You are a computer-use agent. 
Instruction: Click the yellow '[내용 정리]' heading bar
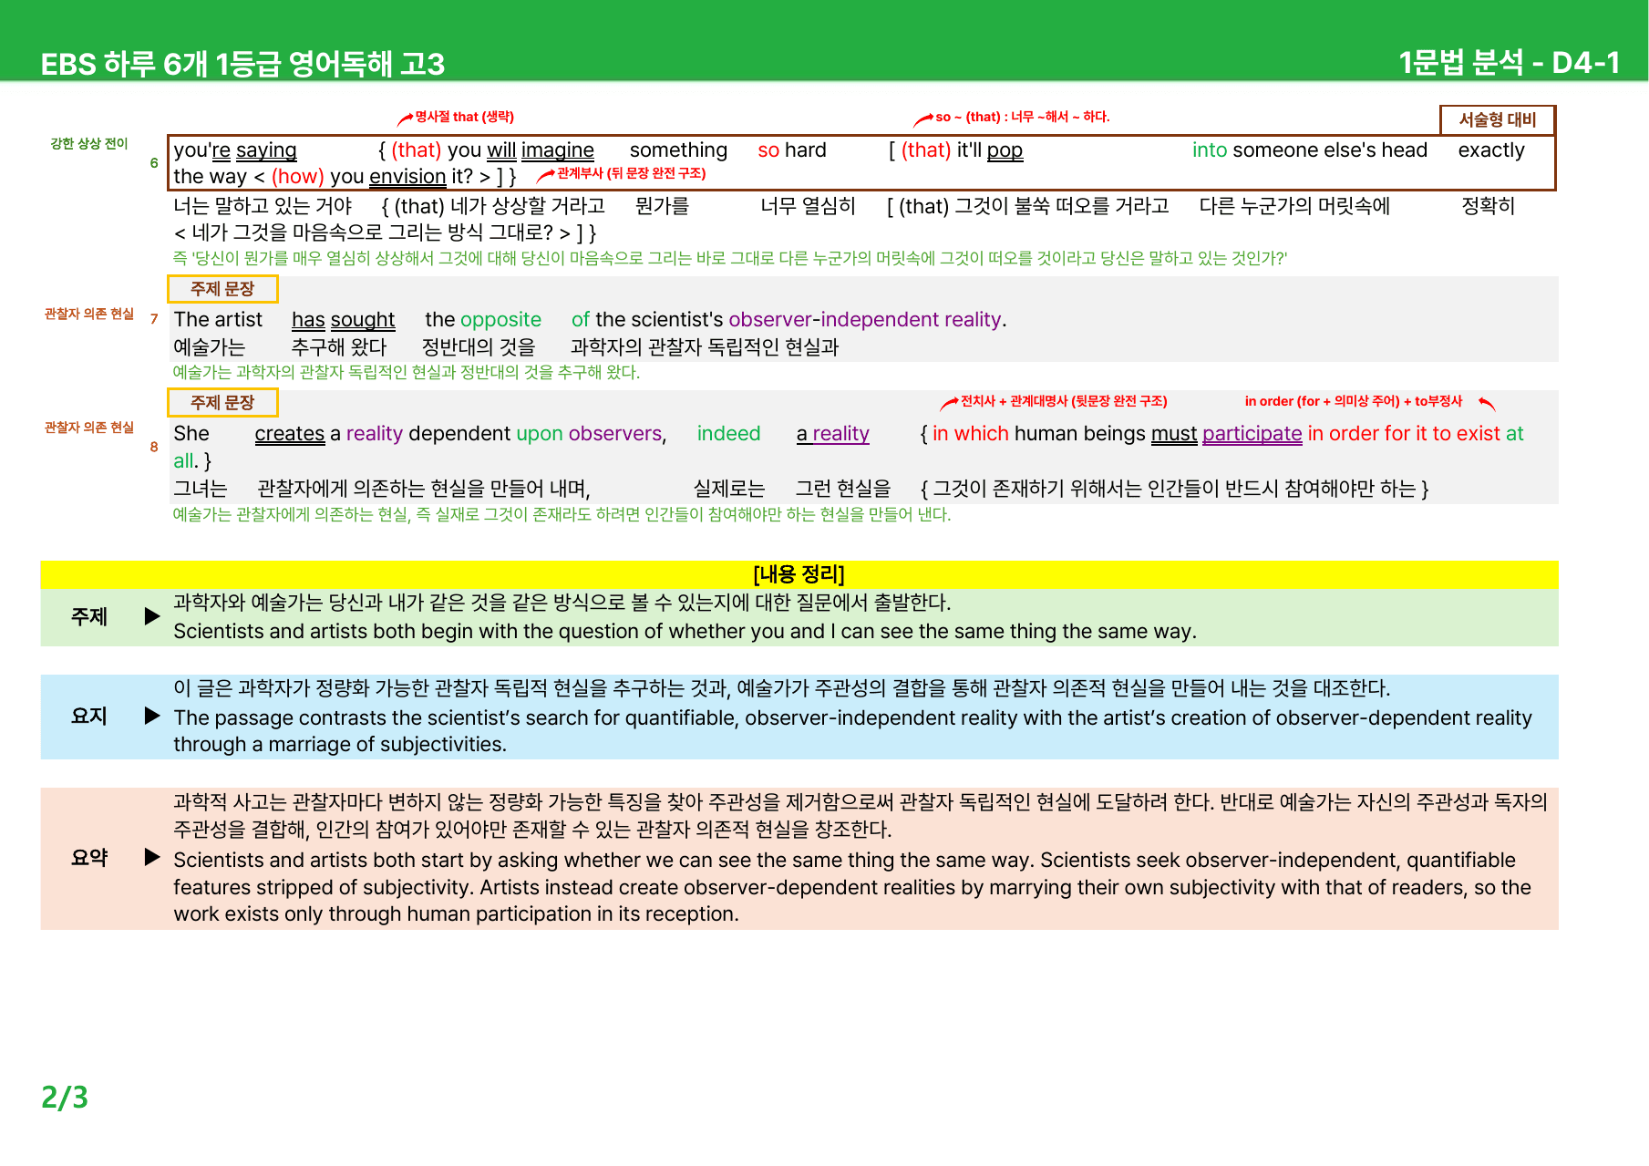point(799,574)
